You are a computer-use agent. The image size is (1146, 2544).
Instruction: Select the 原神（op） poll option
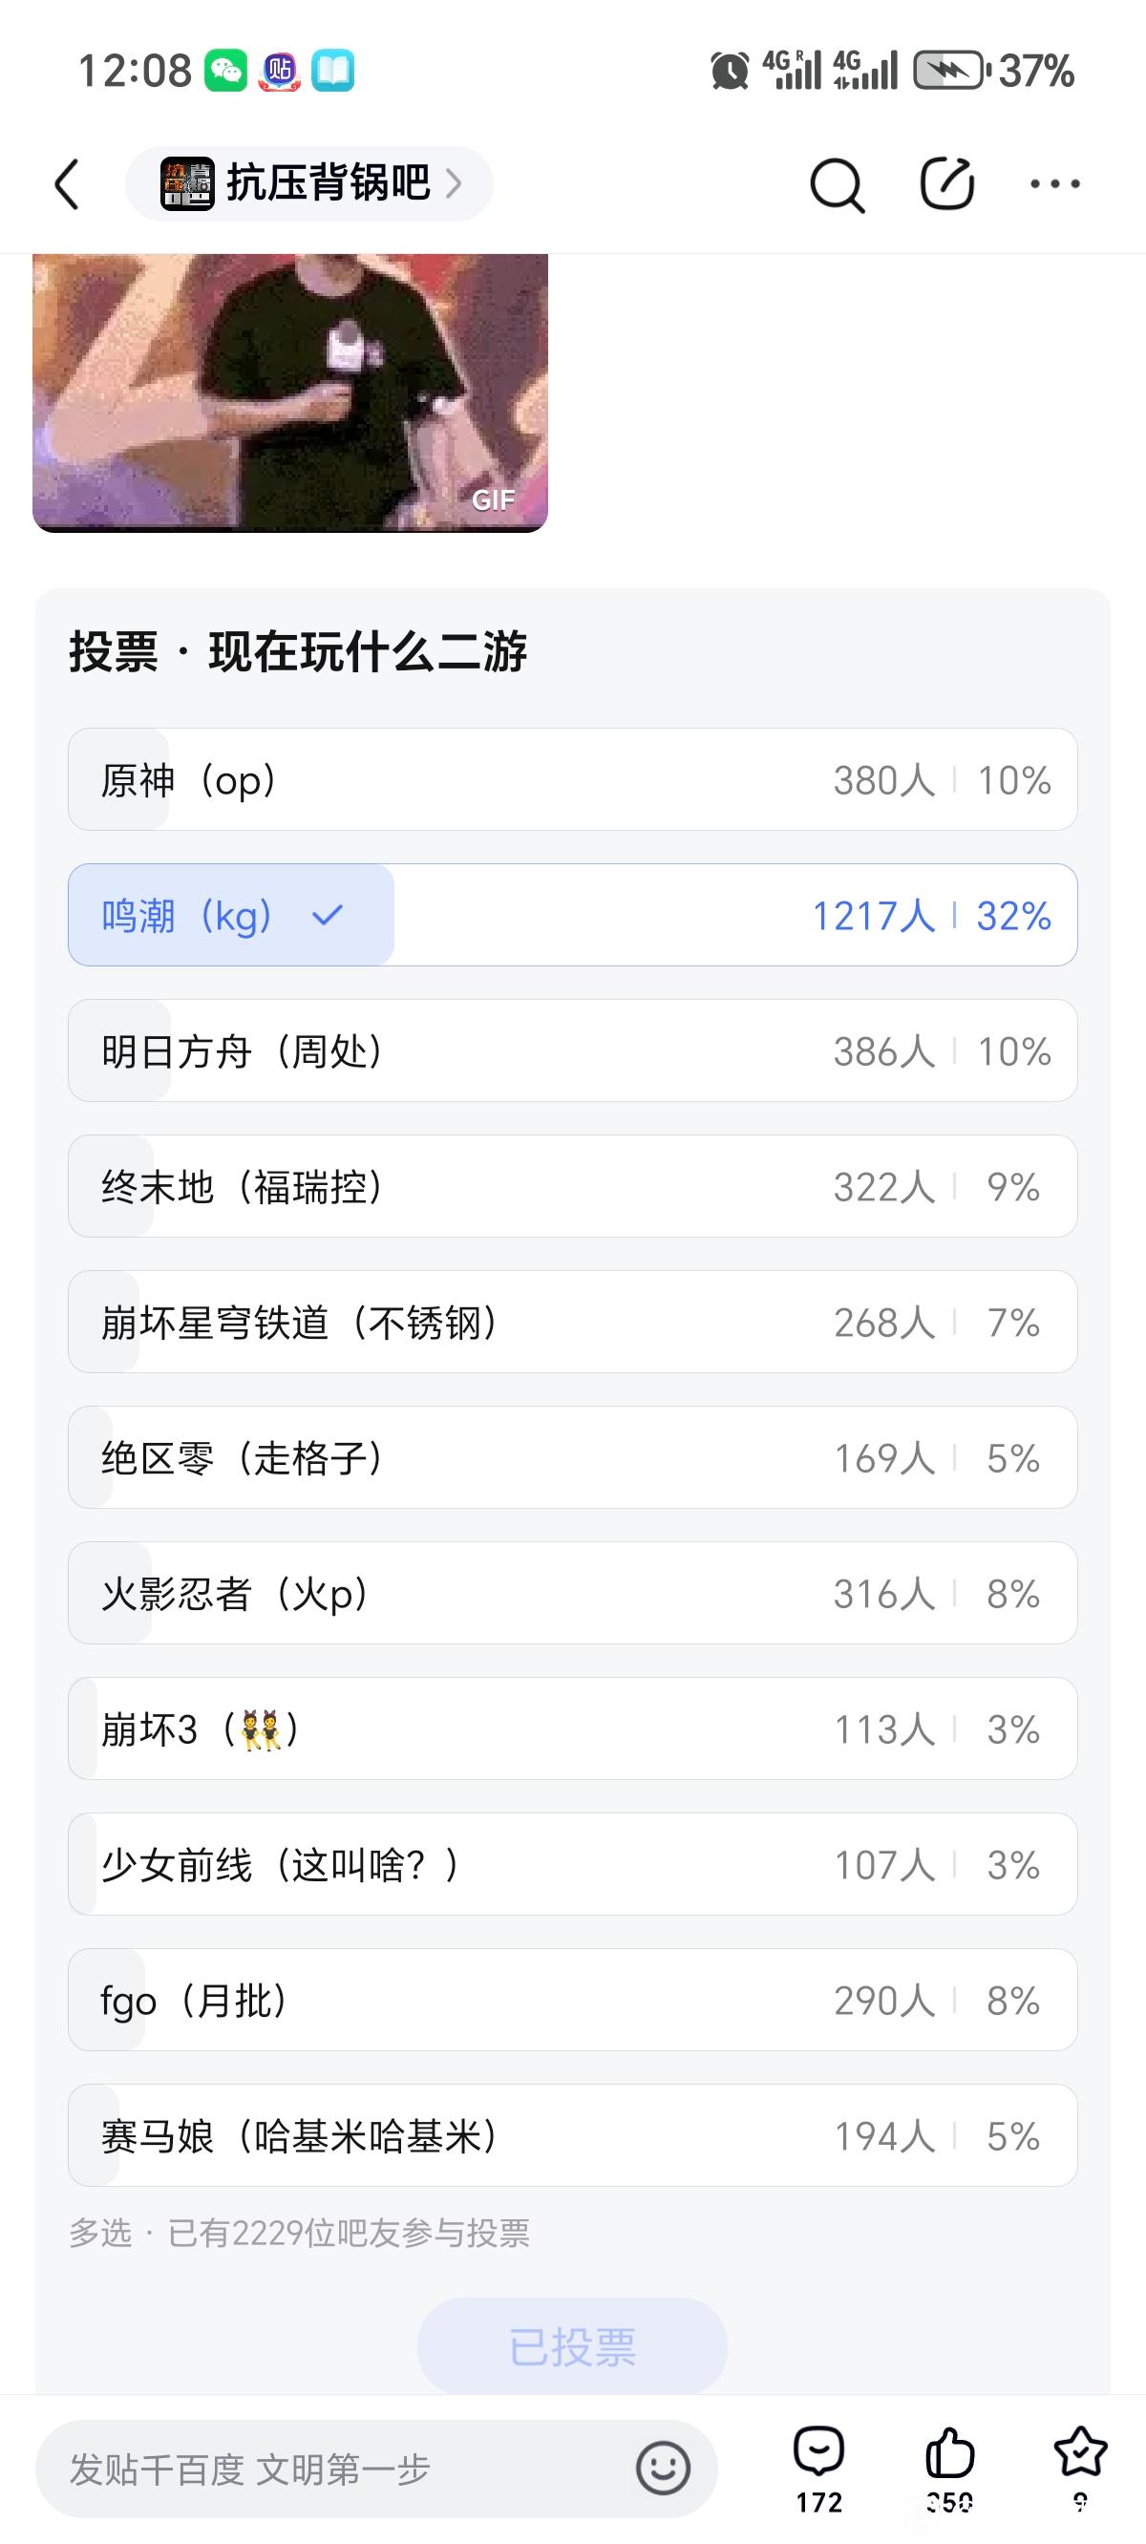tap(572, 779)
